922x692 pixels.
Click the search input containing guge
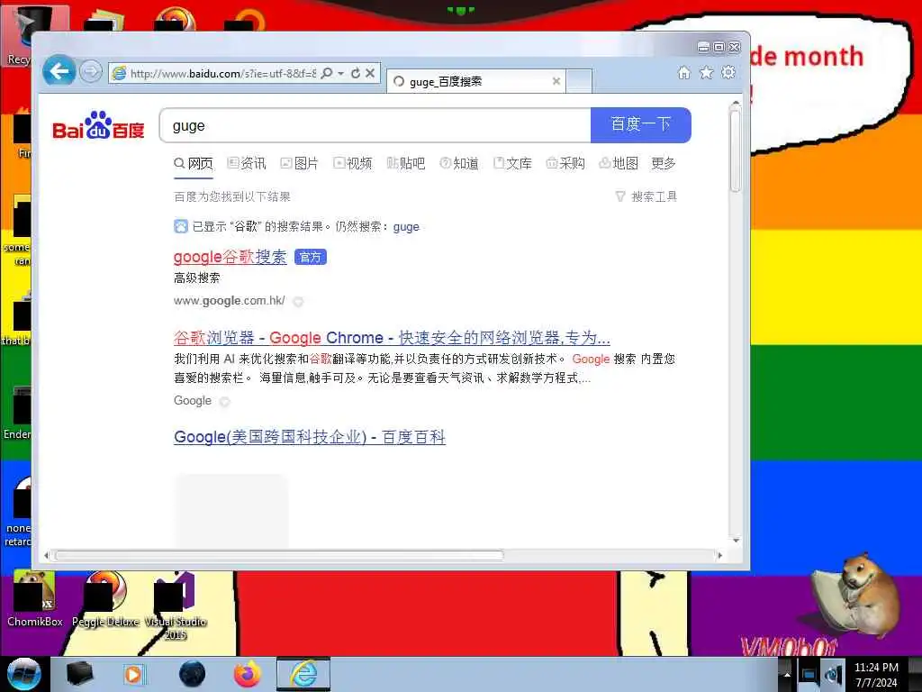(x=375, y=125)
